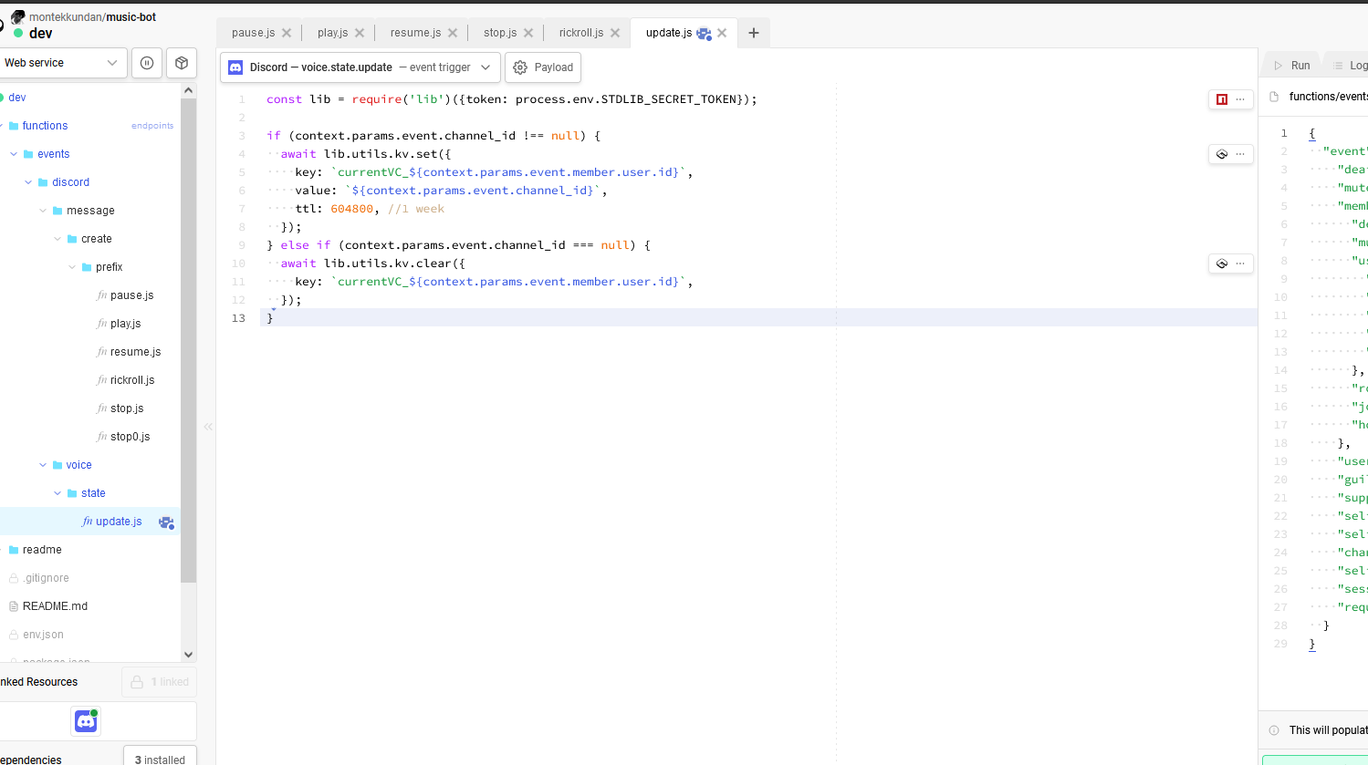The width and height of the screenshot is (1368, 765).
Task: Open play.js in the file tree
Action: 125,324
